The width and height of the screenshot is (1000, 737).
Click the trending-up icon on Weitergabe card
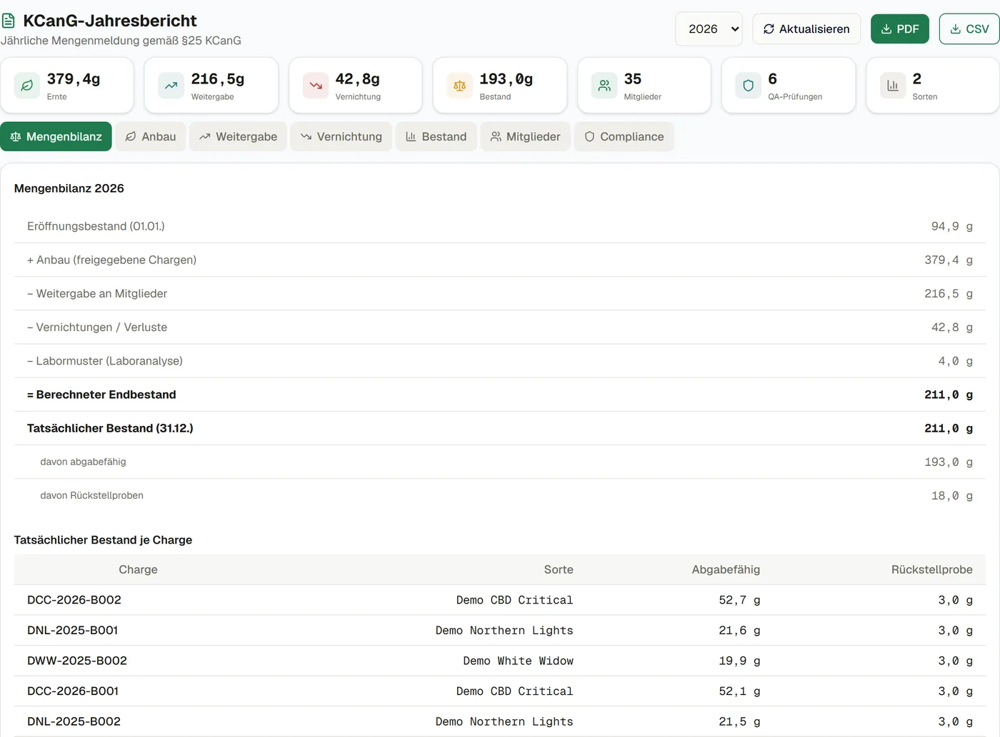click(171, 86)
